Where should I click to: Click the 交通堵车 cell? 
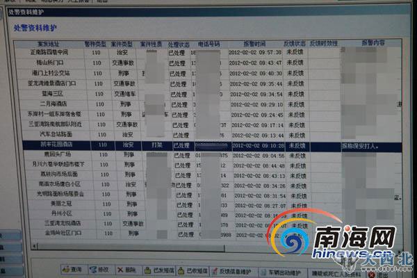coord(124,94)
